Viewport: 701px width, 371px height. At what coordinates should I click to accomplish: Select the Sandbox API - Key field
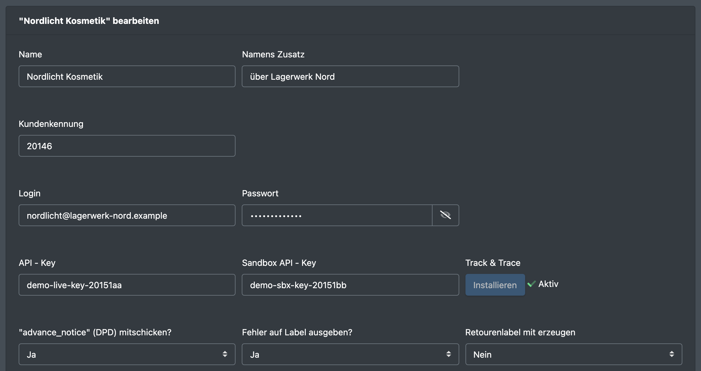pyautogui.click(x=350, y=285)
